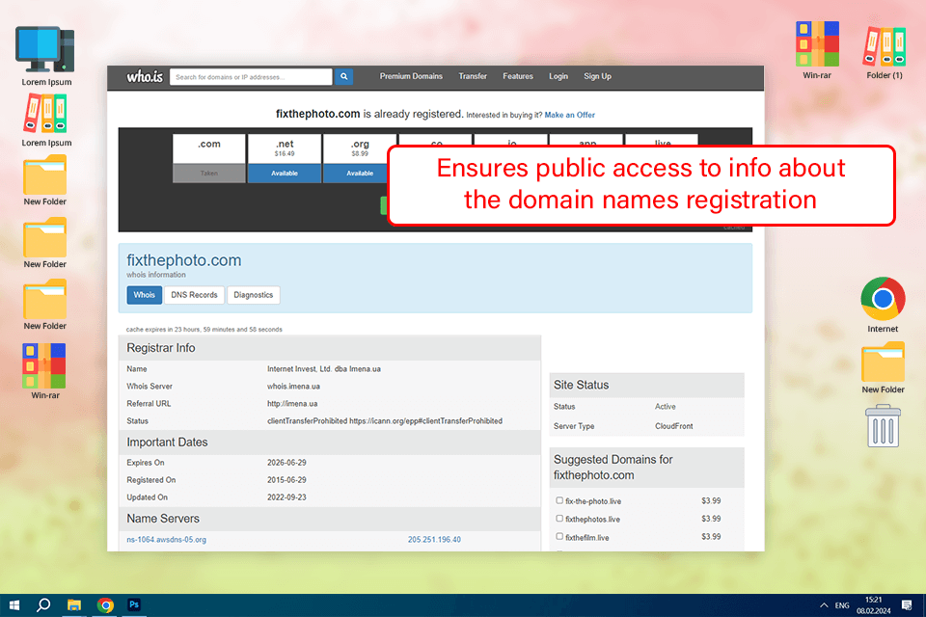Select the Whois tab
The height and width of the screenshot is (617, 926).
click(x=144, y=295)
